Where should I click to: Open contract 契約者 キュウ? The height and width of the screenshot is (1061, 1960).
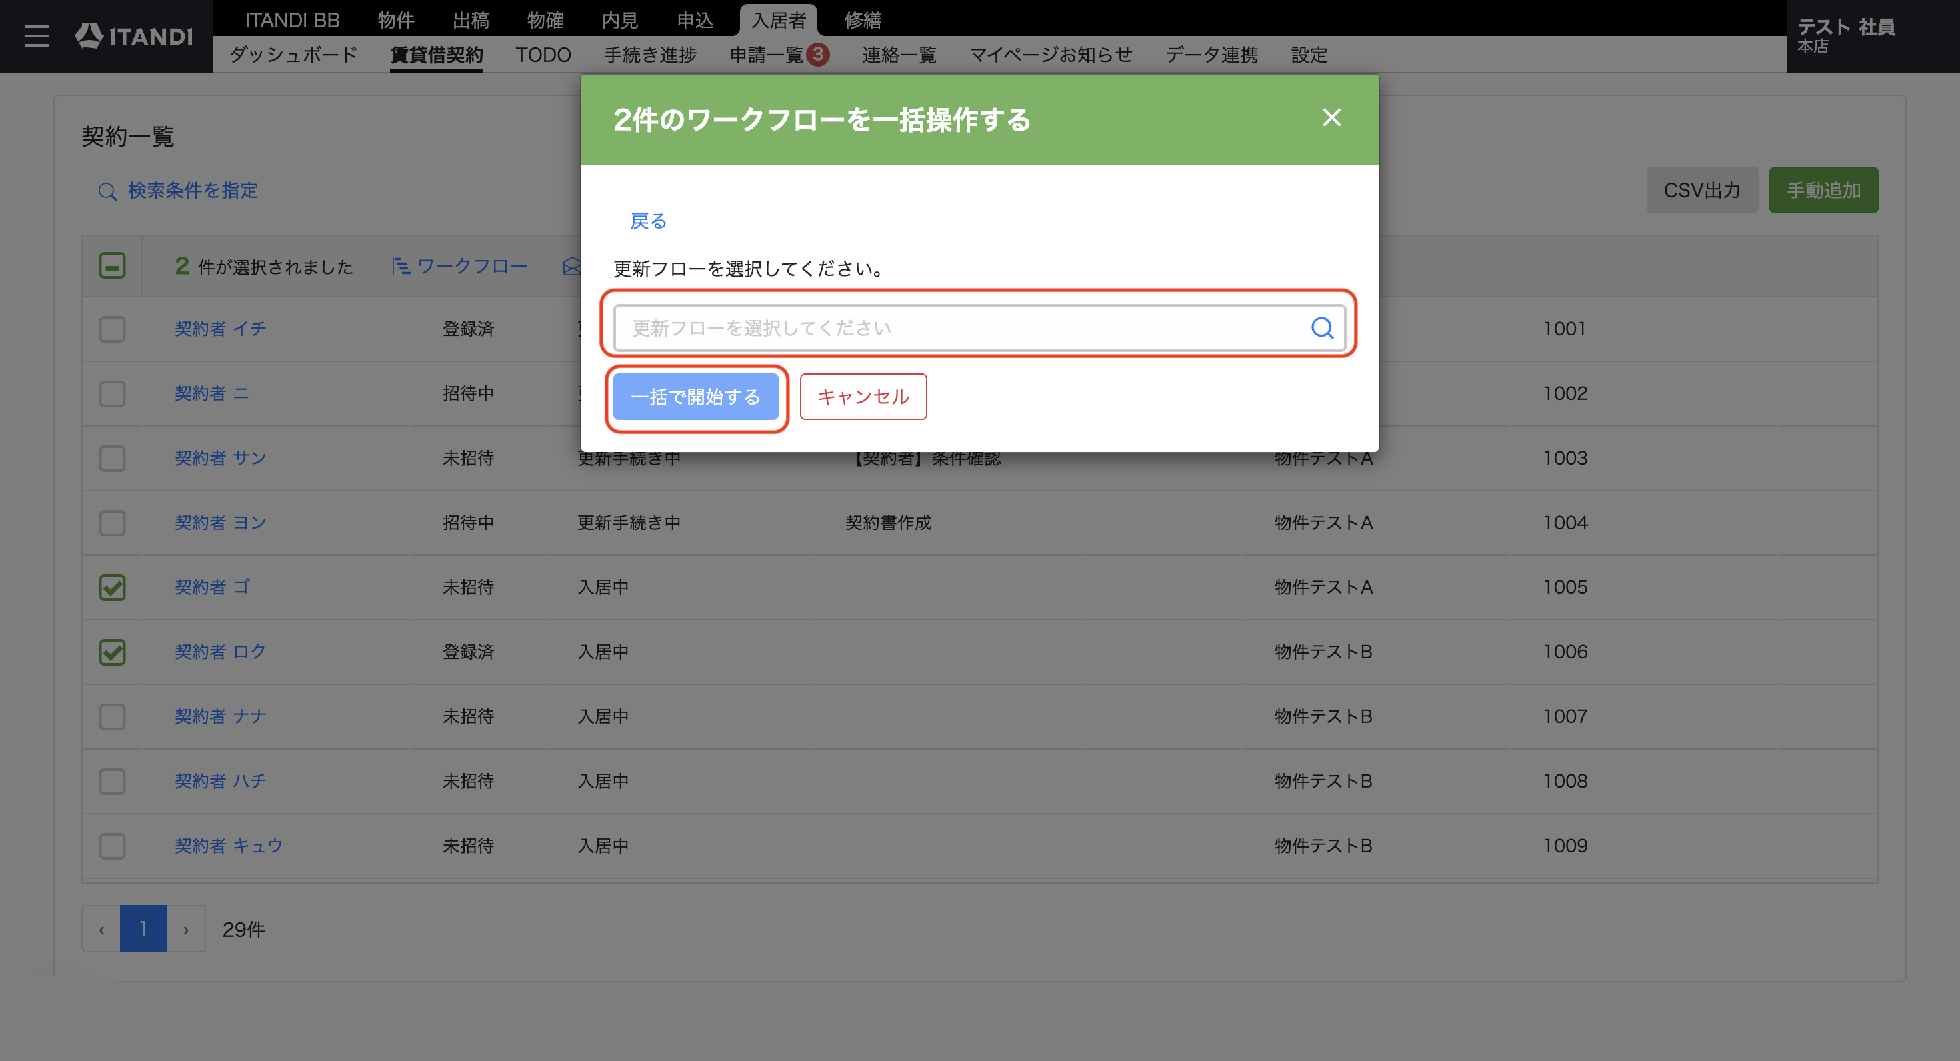pyautogui.click(x=229, y=846)
